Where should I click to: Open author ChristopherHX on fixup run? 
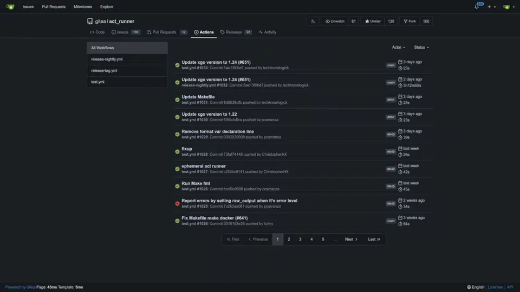pos(274,154)
